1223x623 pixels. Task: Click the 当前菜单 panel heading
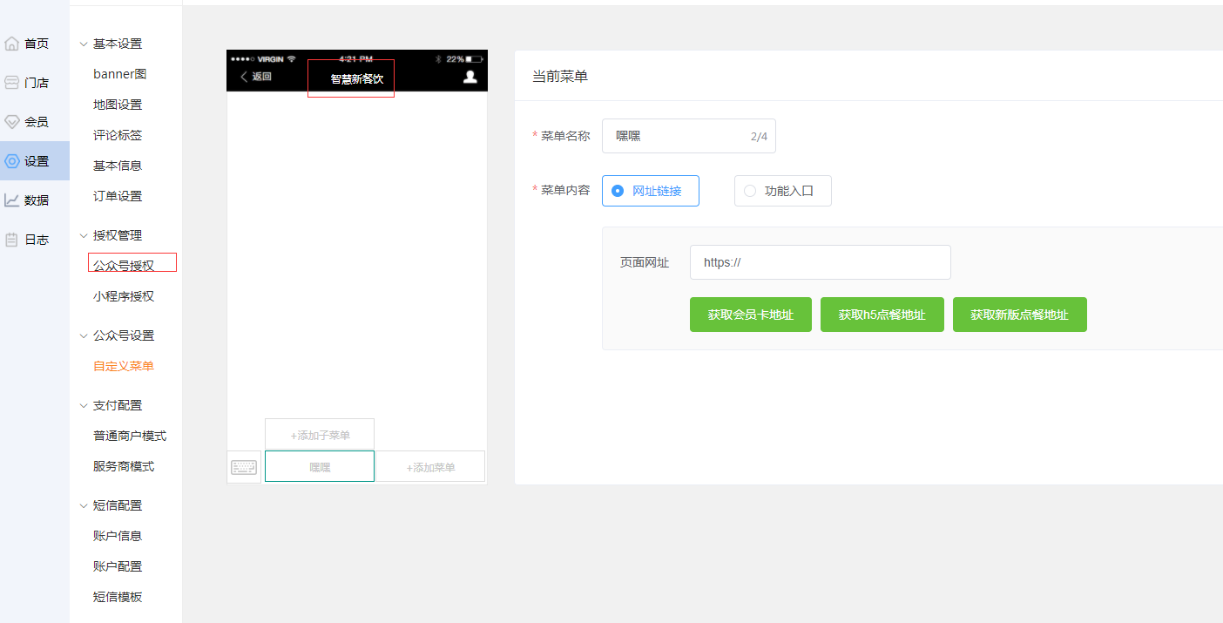tap(560, 77)
